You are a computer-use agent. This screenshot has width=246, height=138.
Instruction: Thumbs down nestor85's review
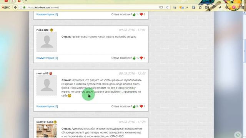[x=141, y=107]
